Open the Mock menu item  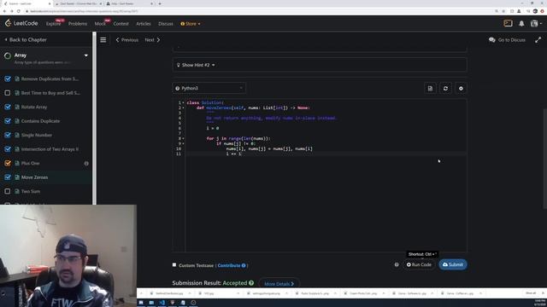coord(100,24)
